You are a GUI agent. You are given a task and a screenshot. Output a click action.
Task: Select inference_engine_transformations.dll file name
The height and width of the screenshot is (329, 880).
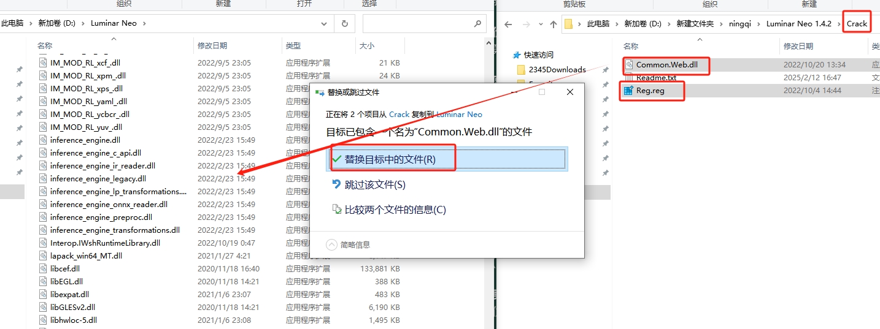(x=115, y=230)
